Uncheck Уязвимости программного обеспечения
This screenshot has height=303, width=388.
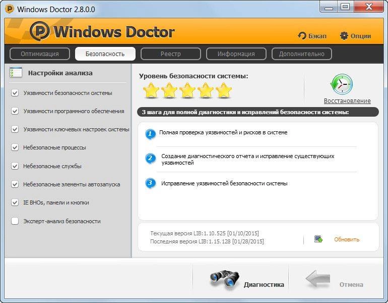15,111
